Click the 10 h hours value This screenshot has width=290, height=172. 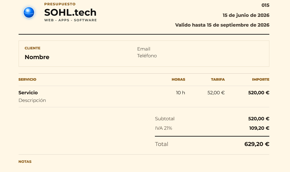pos(181,93)
